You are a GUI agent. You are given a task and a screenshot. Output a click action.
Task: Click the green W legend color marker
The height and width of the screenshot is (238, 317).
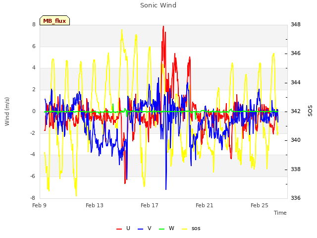(162, 229)
